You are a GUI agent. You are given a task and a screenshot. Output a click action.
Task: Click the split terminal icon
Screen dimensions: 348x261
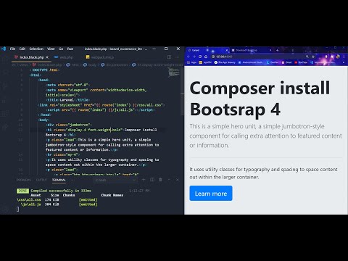point(152,180)
